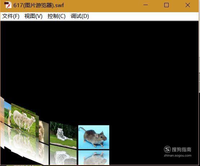
Task: Select the lambs on grass thumbnail
Action: click(x=23, y=120)
